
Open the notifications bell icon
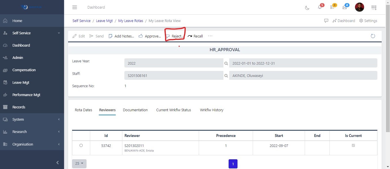pos(320,7)
